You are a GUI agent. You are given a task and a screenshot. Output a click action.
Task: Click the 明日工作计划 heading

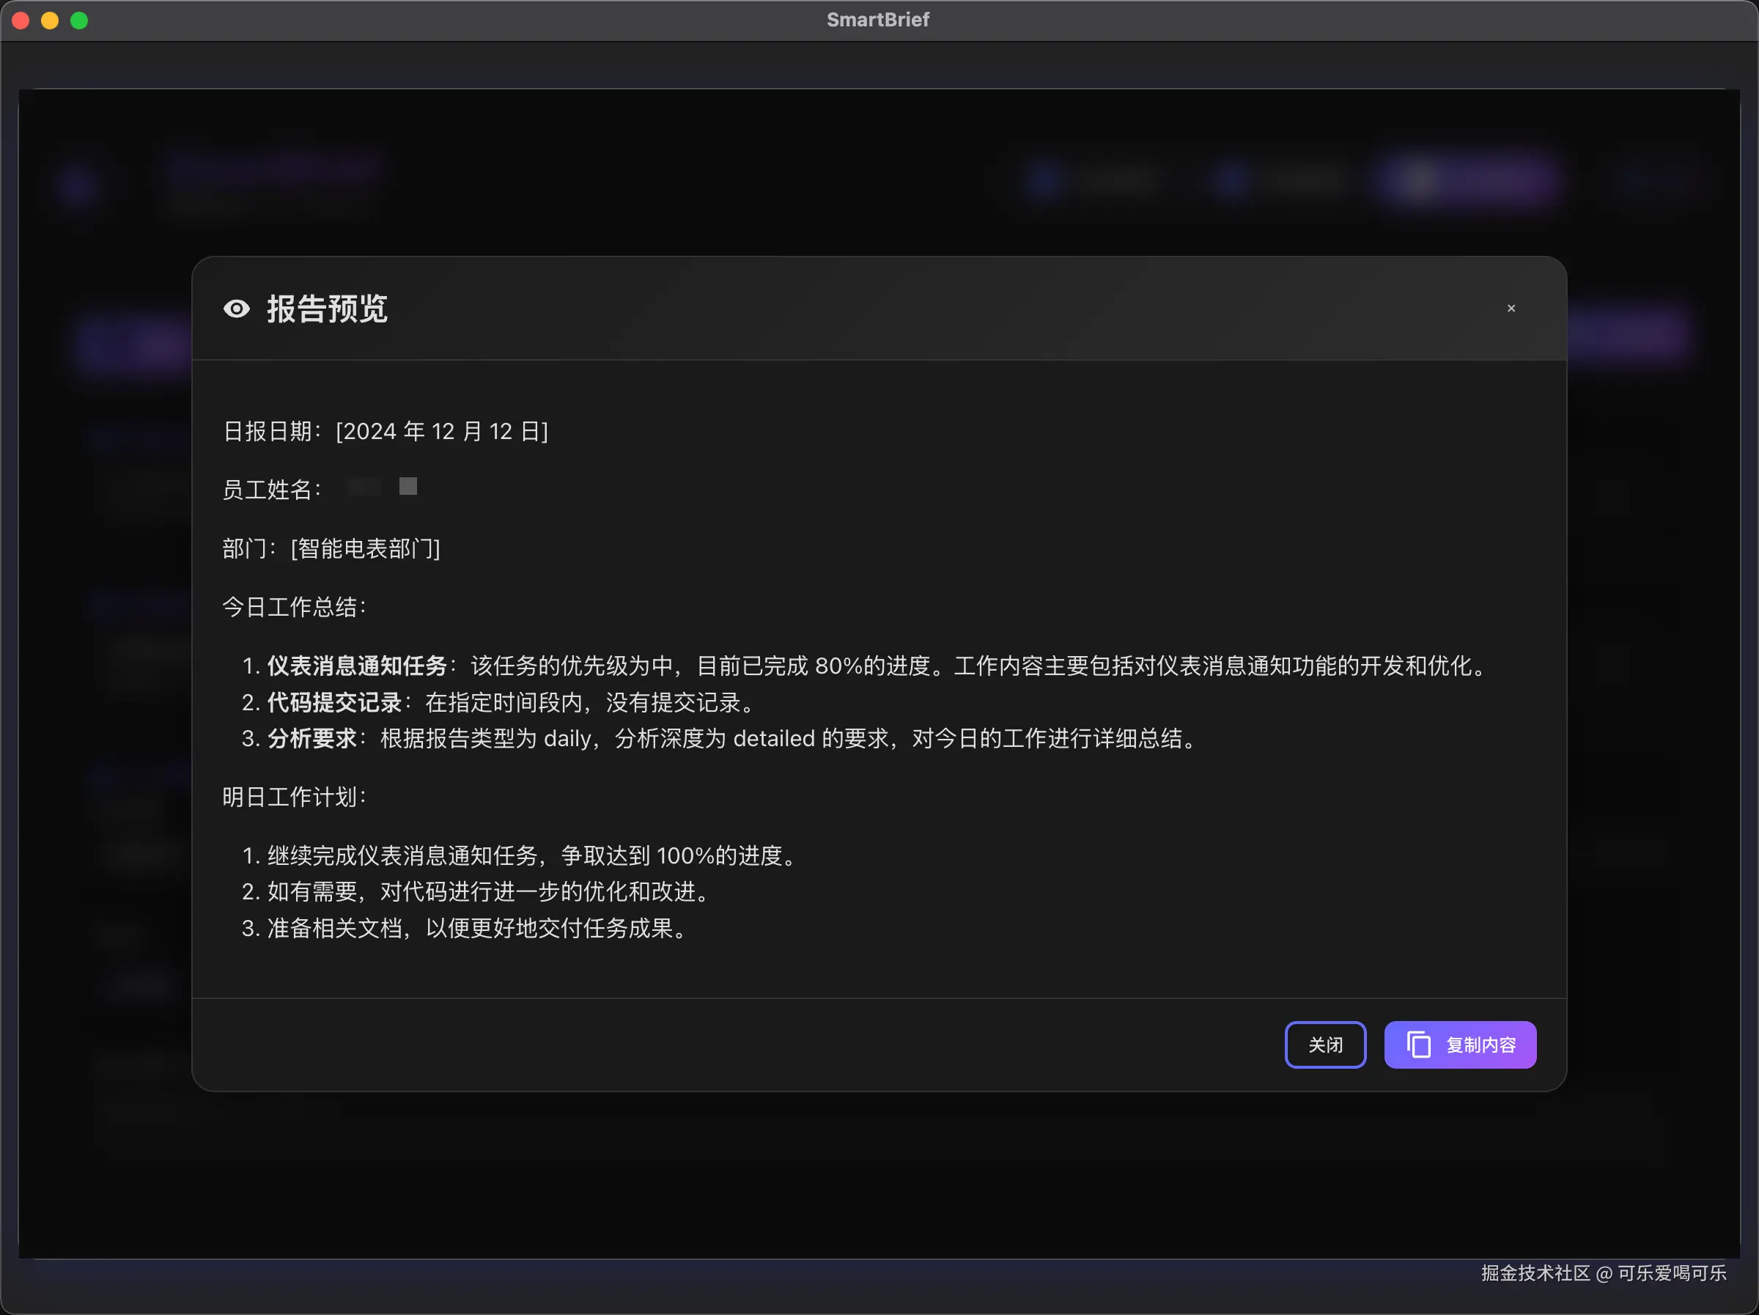(293, 797)
